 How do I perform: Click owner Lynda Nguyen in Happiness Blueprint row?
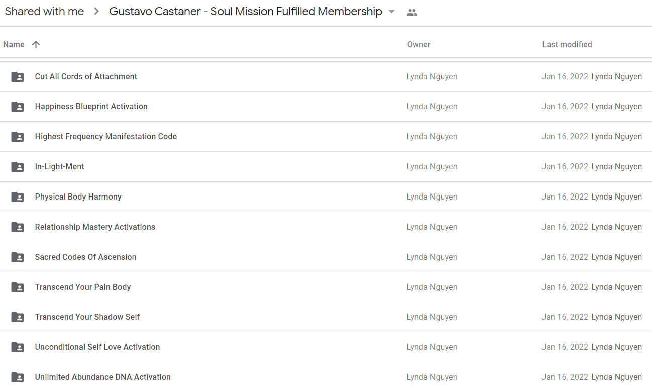coord(432,107)
